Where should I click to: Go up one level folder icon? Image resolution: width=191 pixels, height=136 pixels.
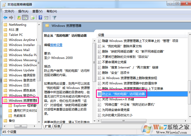click(x=19, y=18)
